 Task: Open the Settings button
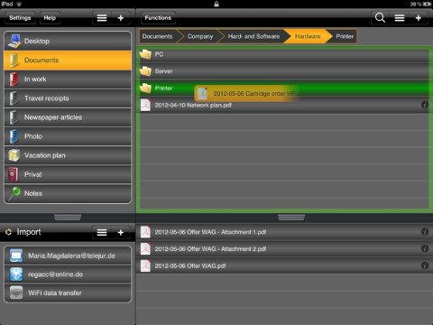tap(20, 18)
